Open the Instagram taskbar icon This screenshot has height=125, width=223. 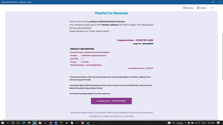[x=83, y=123]
